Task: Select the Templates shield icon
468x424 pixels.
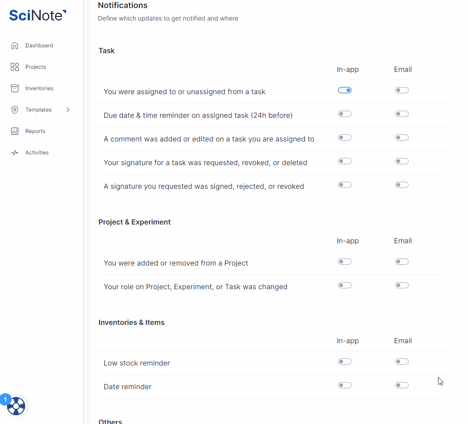Action: [15, 110]
